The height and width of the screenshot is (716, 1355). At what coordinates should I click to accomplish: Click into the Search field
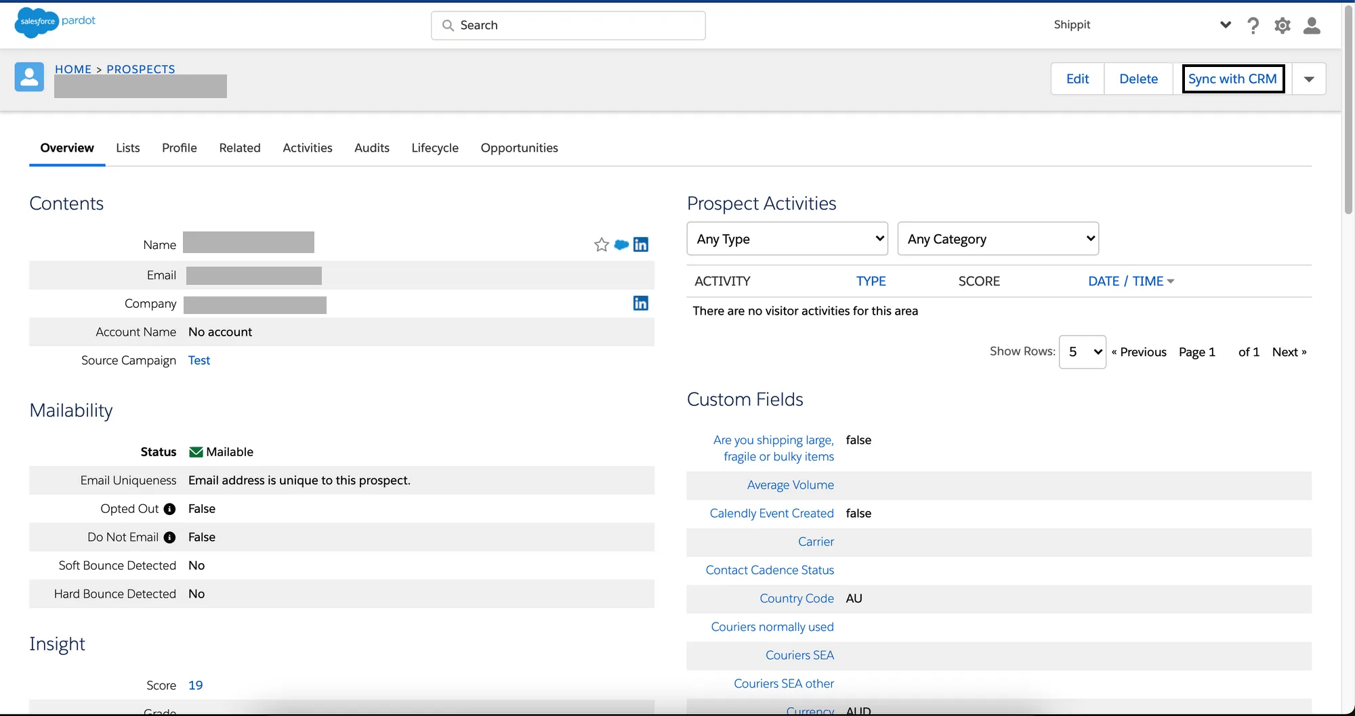(568, 26)
